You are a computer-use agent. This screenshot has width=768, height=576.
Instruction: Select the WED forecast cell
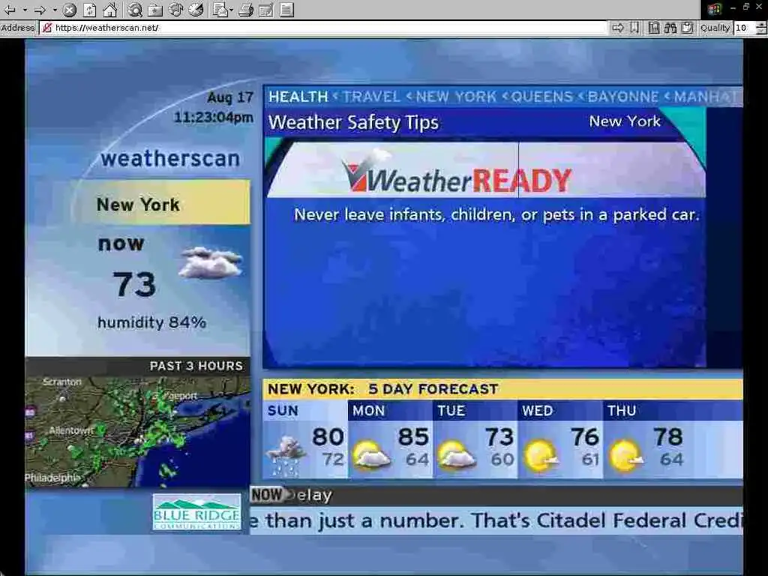tap(560, 439)
